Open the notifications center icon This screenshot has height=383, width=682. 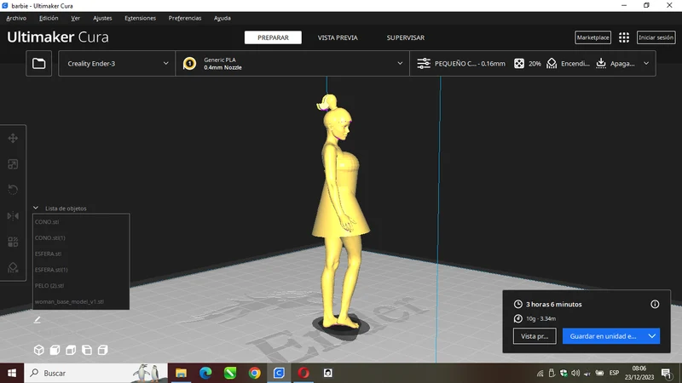pyautogui.click(x=667, y=373)
